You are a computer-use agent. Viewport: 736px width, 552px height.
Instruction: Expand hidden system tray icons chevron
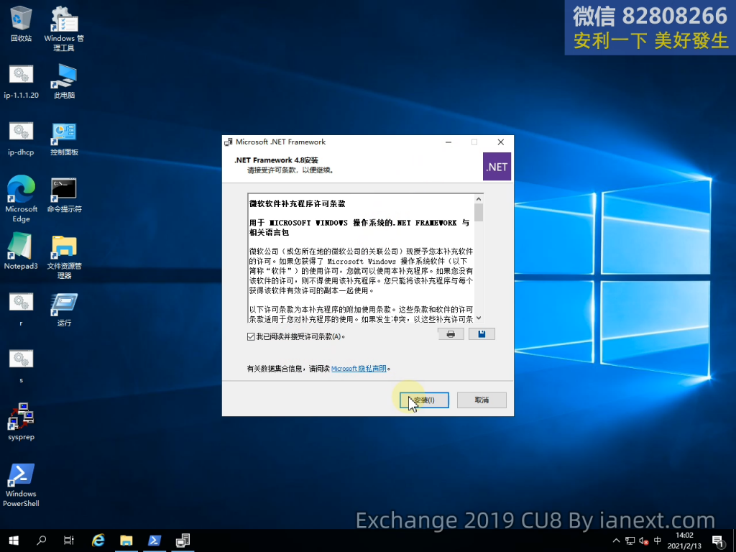click(616, 540)
